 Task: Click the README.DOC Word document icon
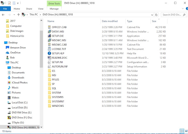[49, 58]
